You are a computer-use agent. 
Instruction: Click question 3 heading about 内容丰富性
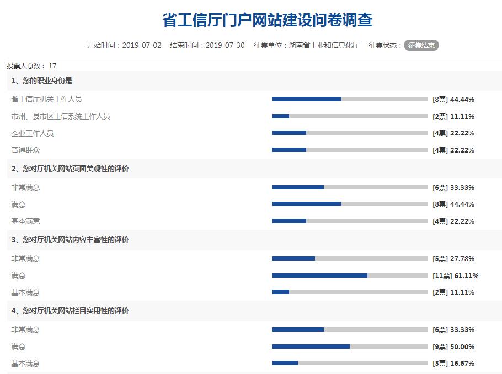tap(70, 240)
